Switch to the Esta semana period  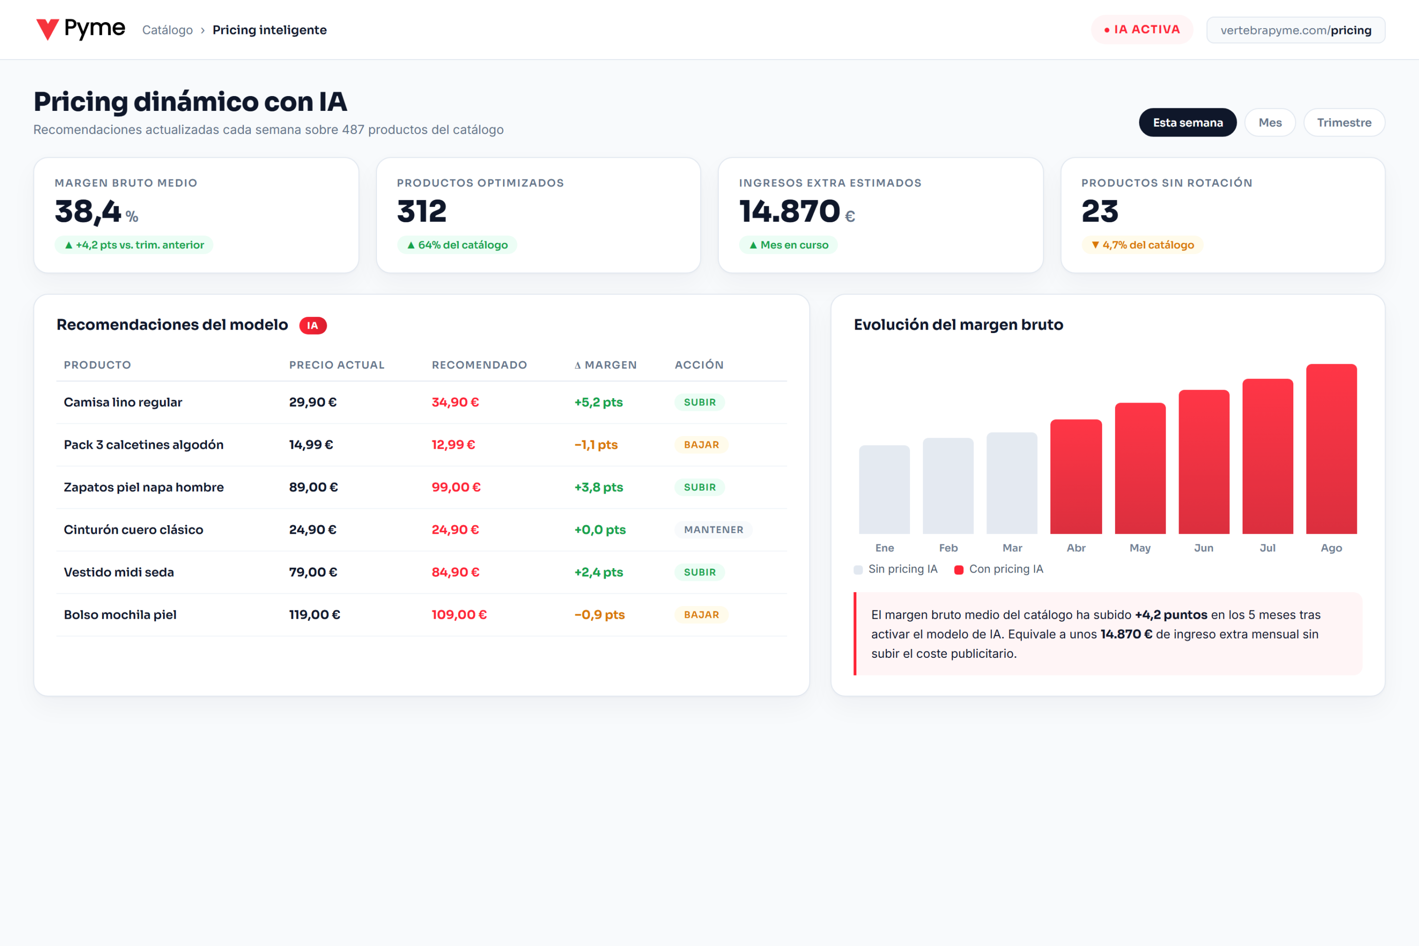coord(1187,123)
